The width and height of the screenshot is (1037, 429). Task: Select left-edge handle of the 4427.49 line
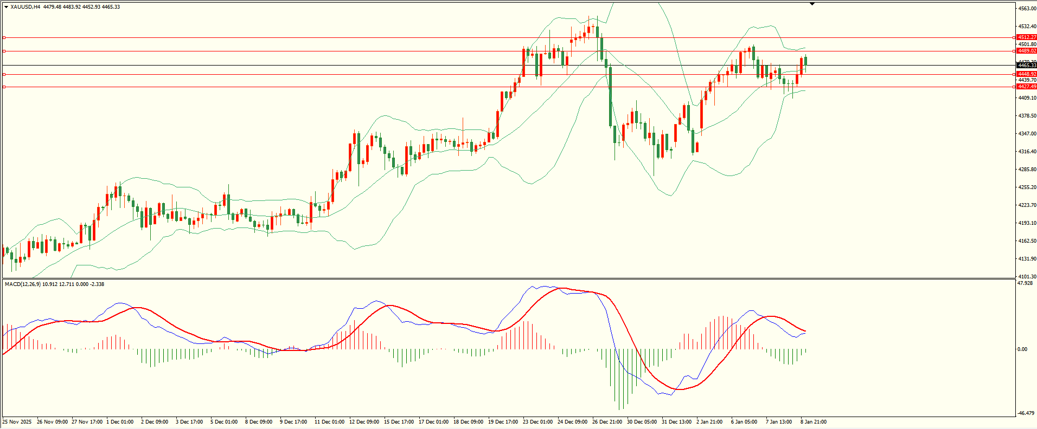point(4,87)
